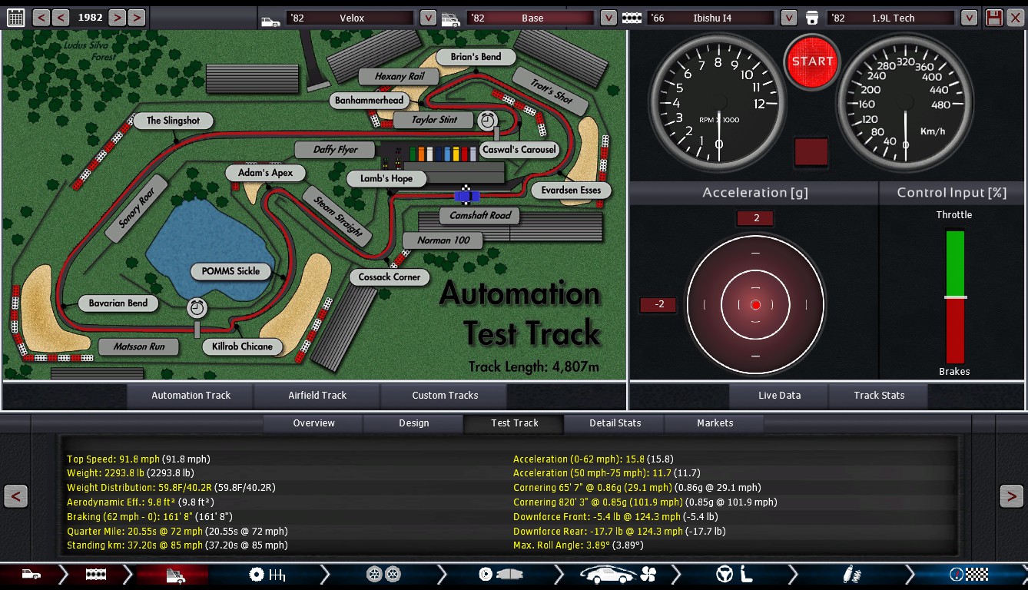
Task: Toggle the dark red square indicator below START
Action: tap(811, 151)
